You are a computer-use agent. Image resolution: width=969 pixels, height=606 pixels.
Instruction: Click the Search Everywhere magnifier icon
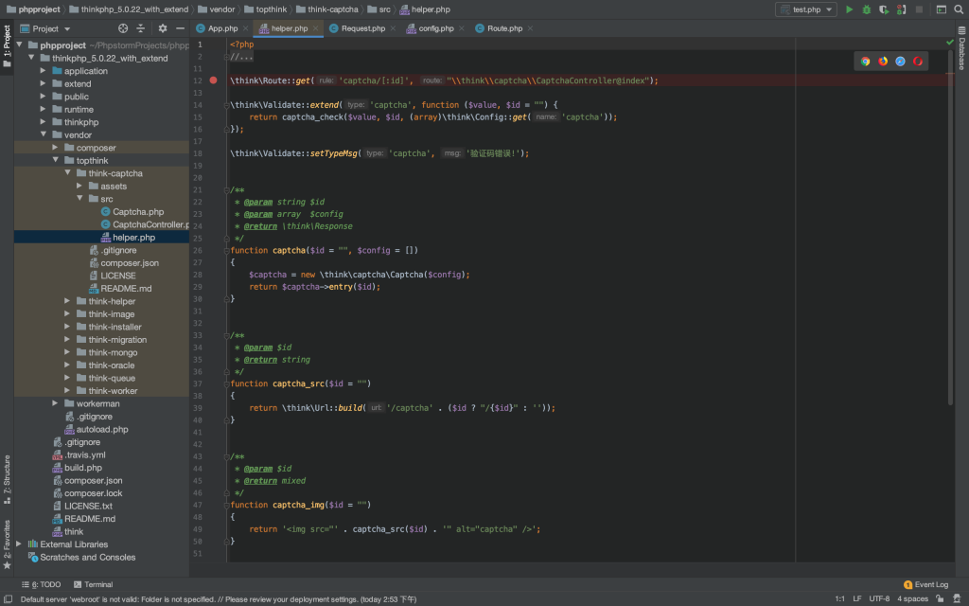pyautogui.click(x=959, y=9)
